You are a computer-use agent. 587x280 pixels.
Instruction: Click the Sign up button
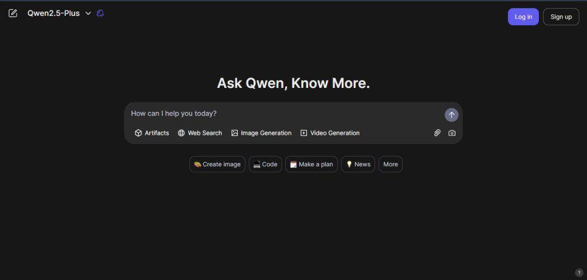pos(561,17)
